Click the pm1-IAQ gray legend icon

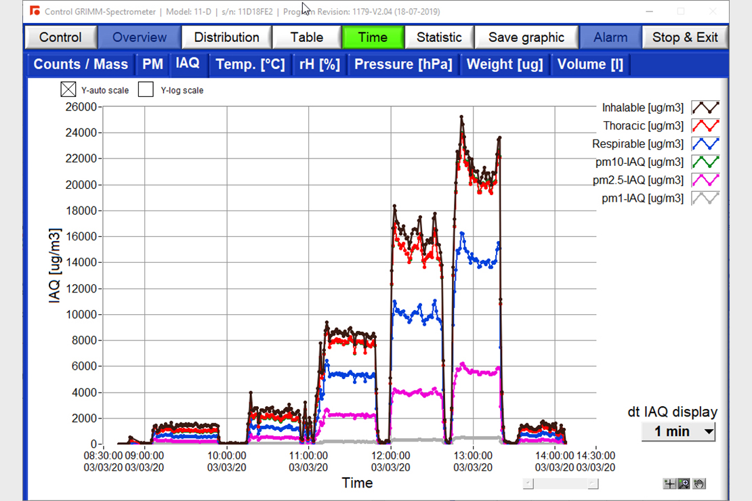point(705,198)
